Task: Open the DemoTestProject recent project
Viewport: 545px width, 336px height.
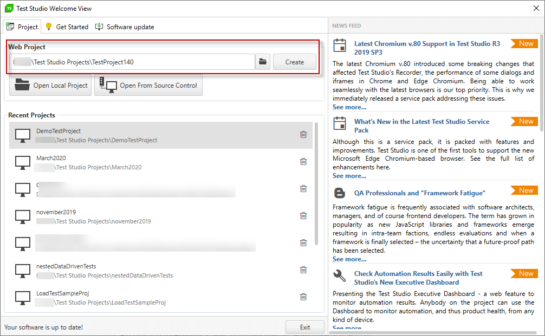Action: pos(160,135)
